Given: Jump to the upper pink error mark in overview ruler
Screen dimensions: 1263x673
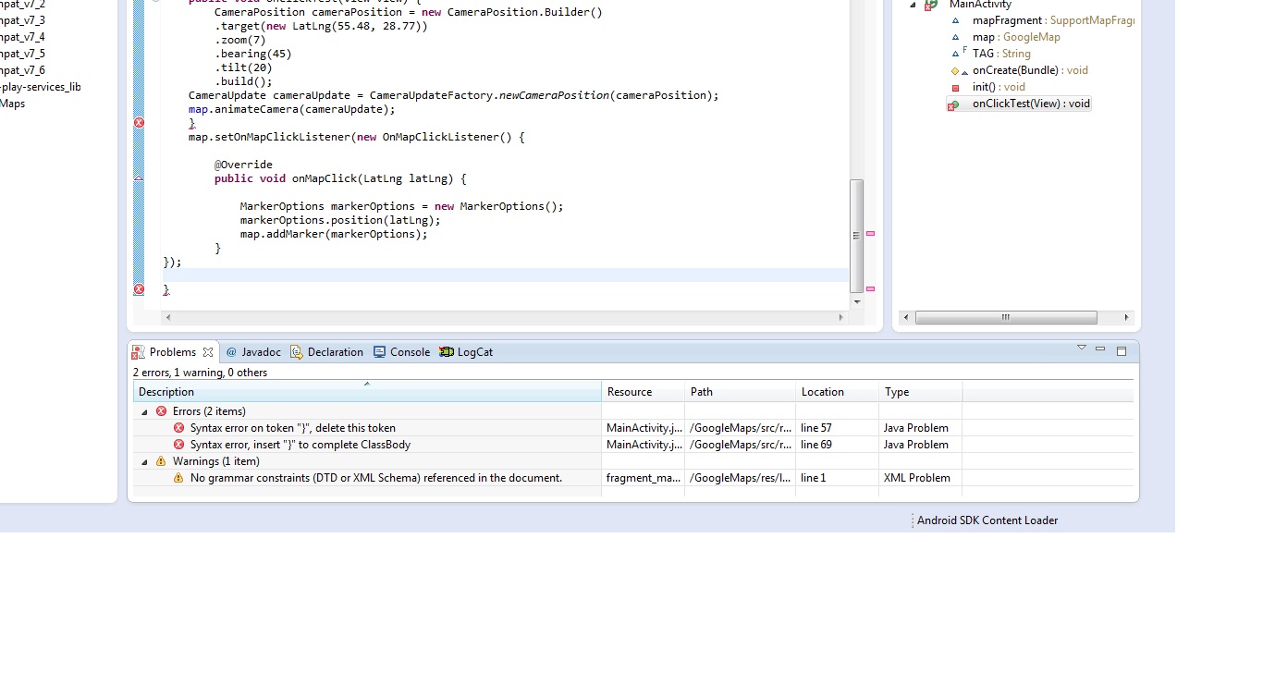Looking at the screenshot, I should (x=870, y=233).
